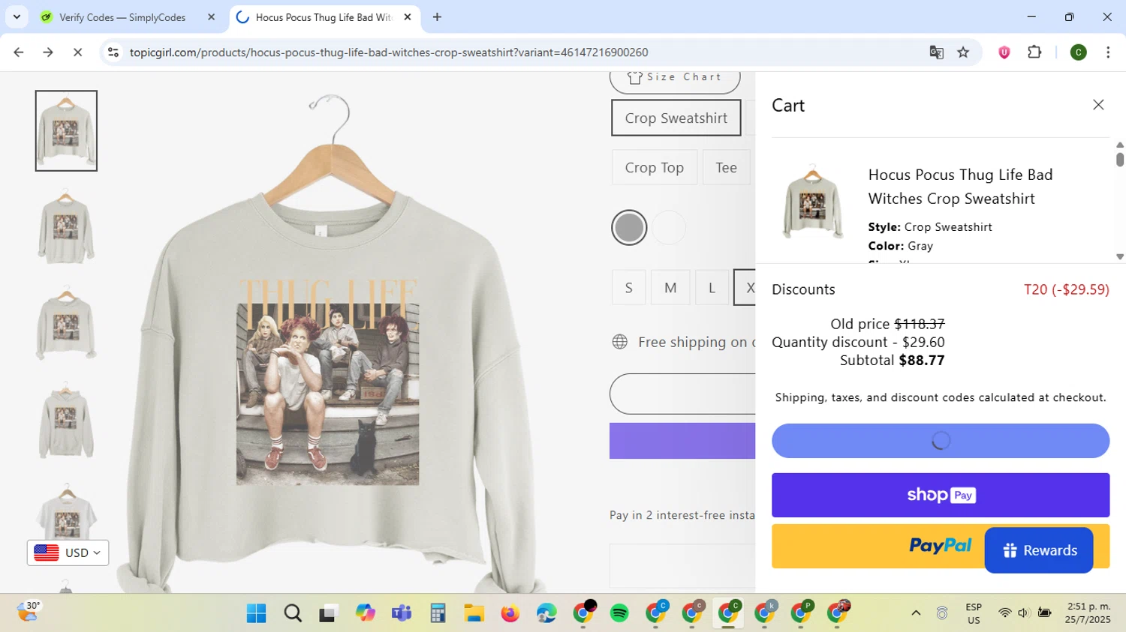This screenshot has height=632, width=1126.
Task: Close the Verify Codes tab
Action: [x=211, y=17]
